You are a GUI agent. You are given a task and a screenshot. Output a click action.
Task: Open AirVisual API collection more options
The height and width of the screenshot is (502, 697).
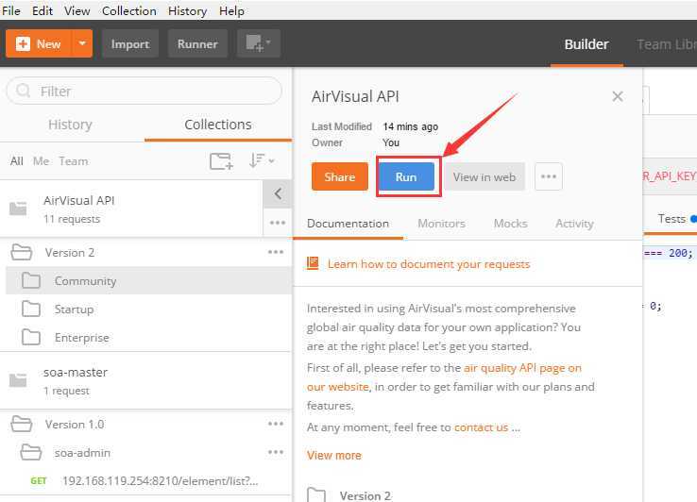point(278,222)
